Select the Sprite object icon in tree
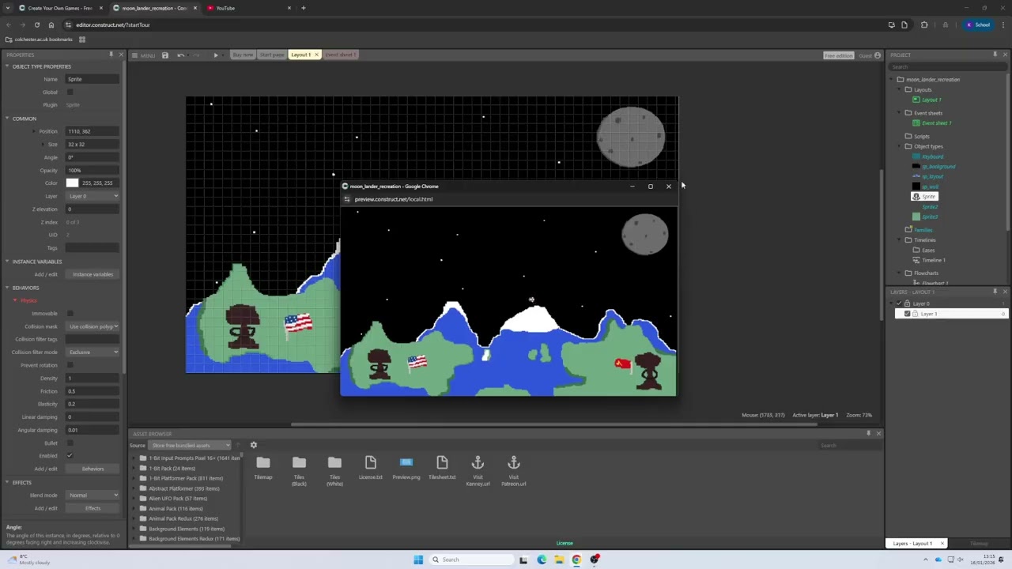The width and height of the screenshot is (1012, 569). (916, 197)
